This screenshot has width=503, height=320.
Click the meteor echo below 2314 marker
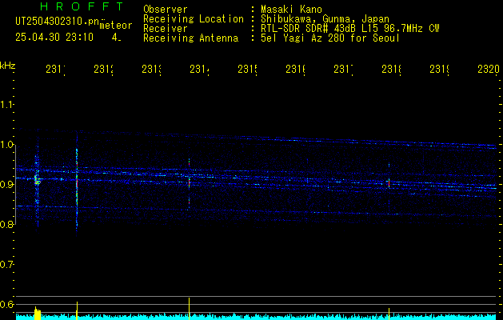(189, 183)
